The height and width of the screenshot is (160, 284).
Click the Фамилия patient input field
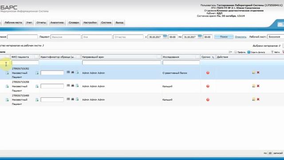point(66,37)
